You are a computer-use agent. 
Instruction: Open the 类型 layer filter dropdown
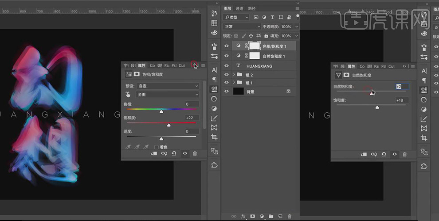[236, 17]
